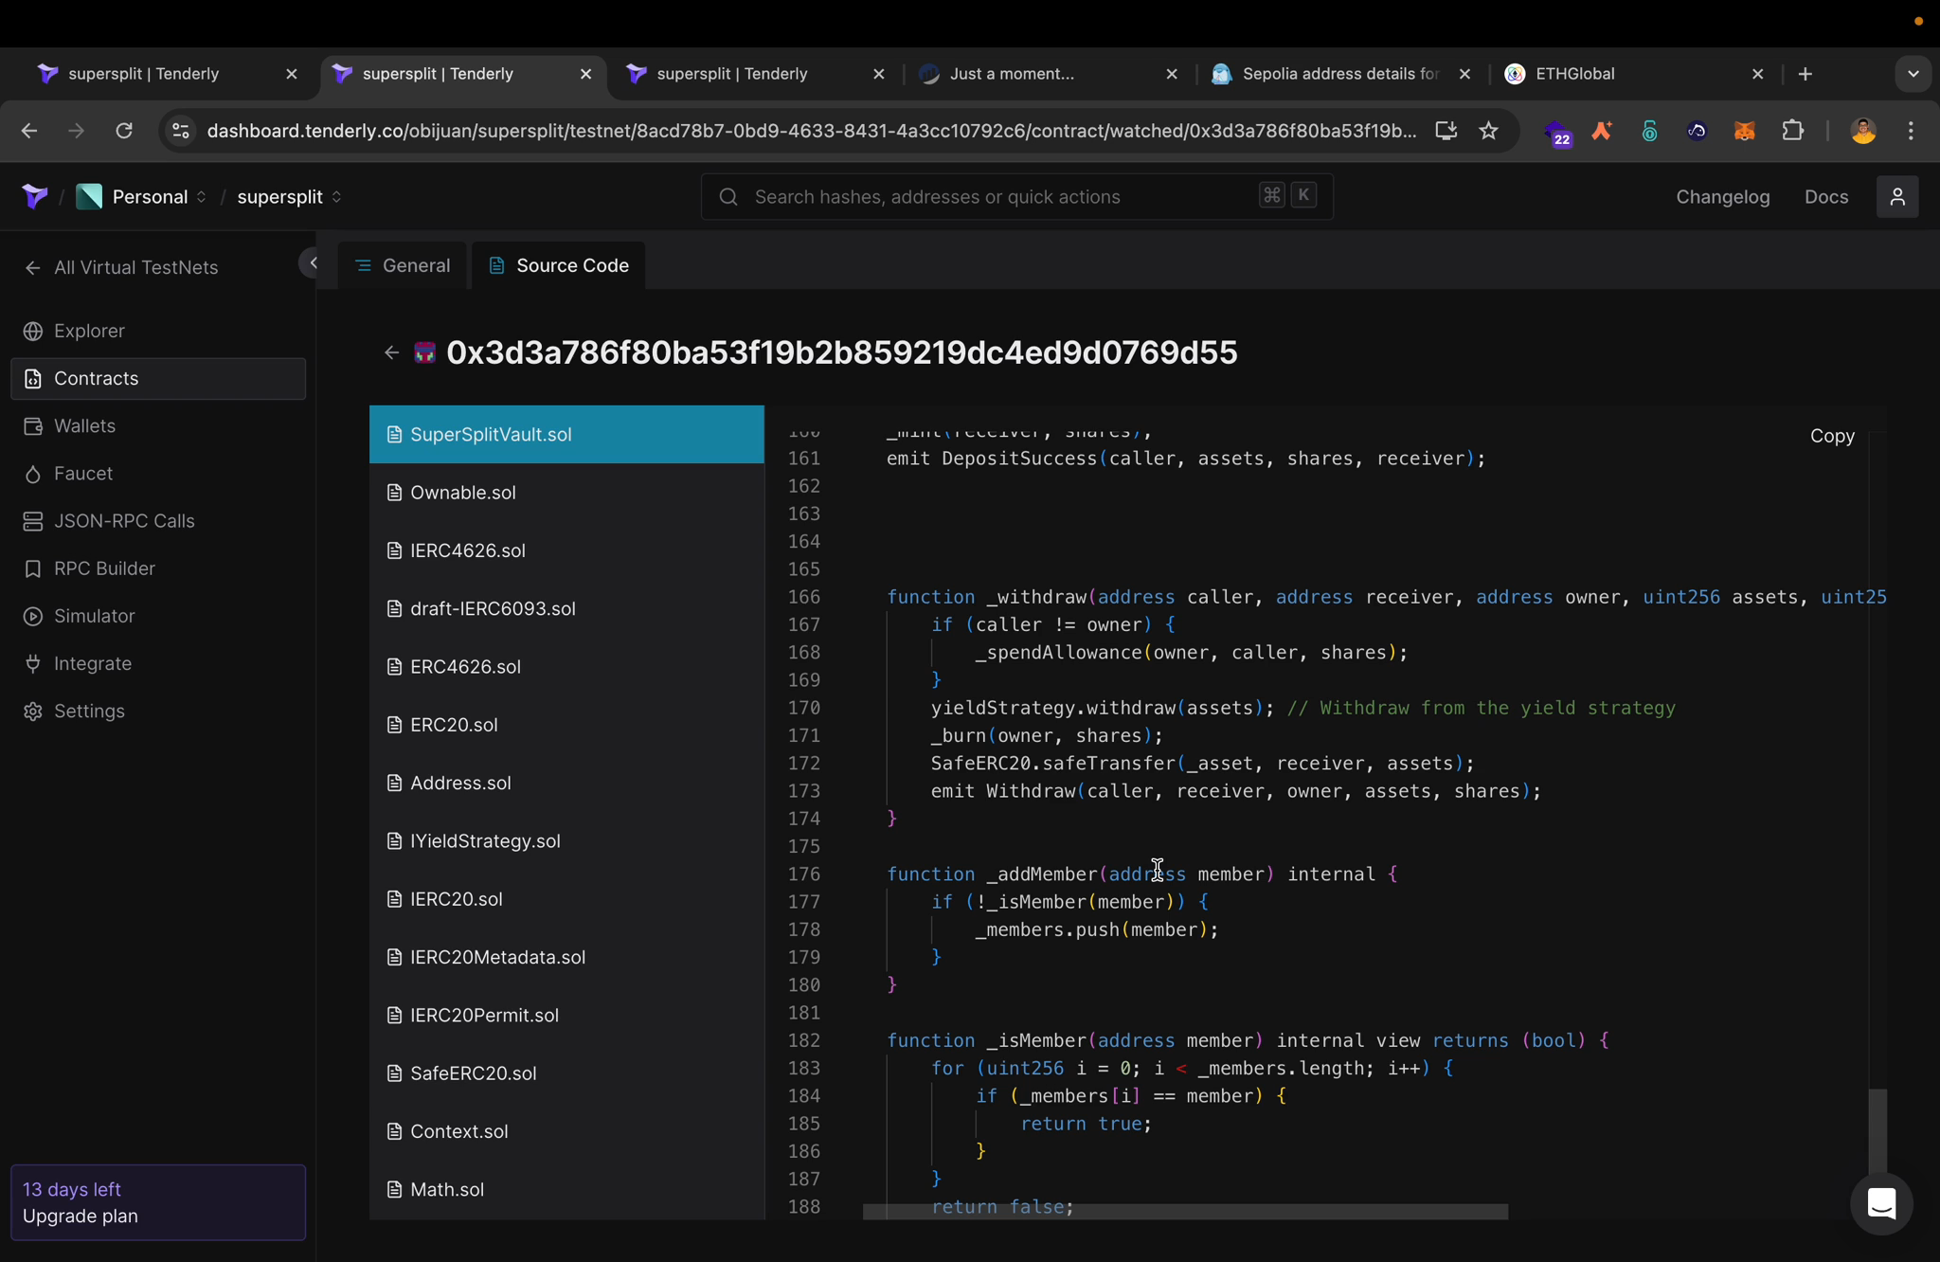Click the contract identicon avatar
The width and height of the screenshot is (1940, 1262).
tap(424, 352)
